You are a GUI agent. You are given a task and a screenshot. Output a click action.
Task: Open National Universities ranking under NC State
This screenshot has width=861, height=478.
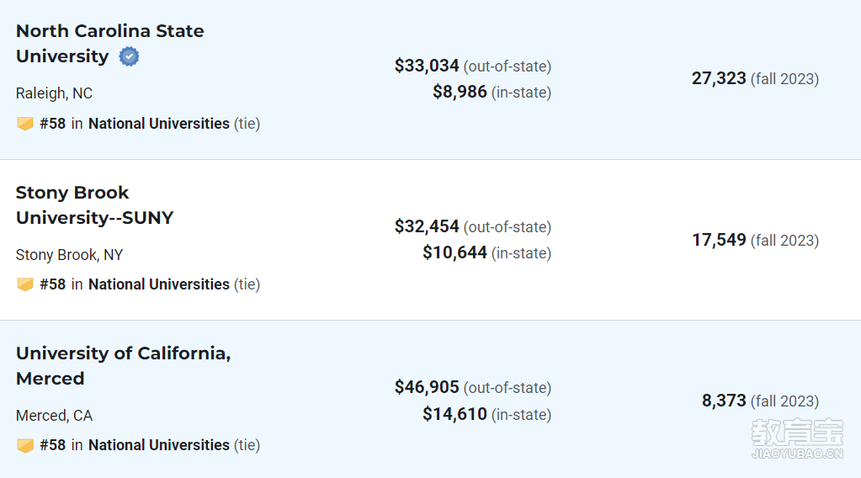click(x=159, y=124)
